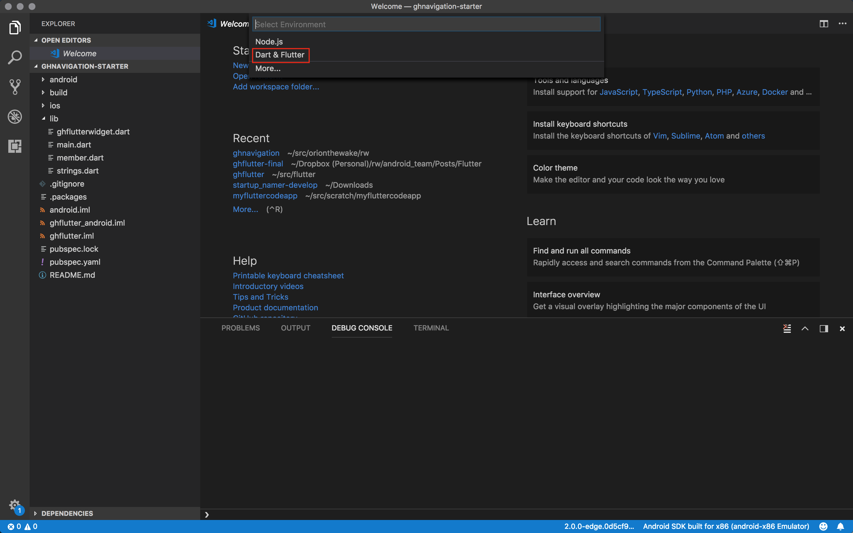Screen dimensions: 853x533
Task: Click the Select Environment input field
Action: 426,24
